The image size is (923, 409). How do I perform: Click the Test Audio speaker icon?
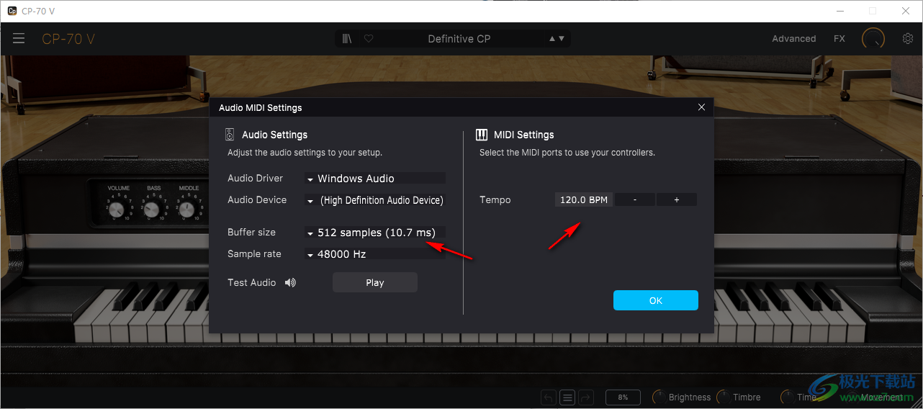[290, 283]
